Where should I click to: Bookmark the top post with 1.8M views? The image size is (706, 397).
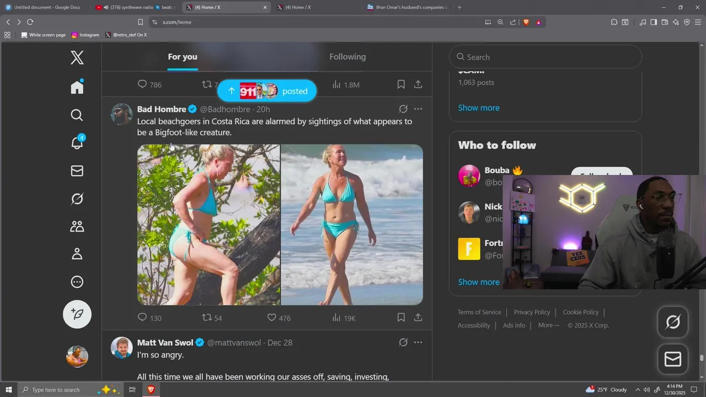pos(401,84)
